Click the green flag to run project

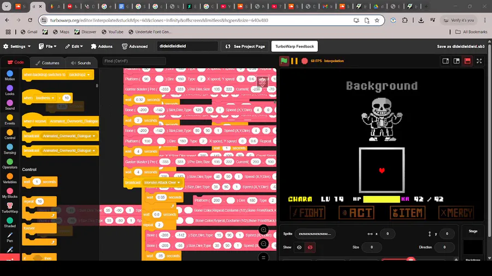pos(284,61)
